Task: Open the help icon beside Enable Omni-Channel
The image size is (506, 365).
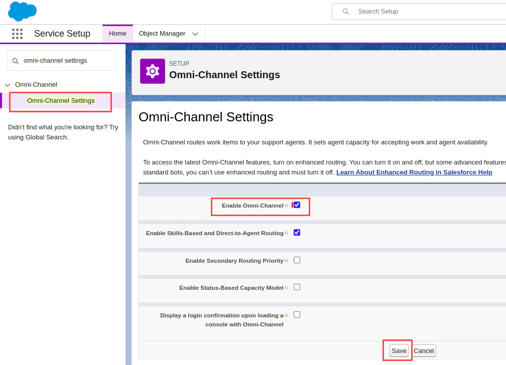Action: 286,205
